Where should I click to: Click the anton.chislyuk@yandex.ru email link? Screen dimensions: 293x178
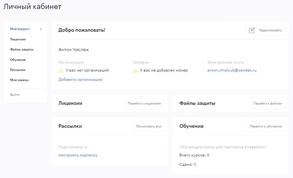(232, 70)
